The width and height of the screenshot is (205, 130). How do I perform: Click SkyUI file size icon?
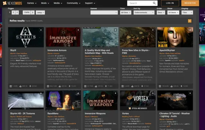pyautogui.click(x=11, y=86)
